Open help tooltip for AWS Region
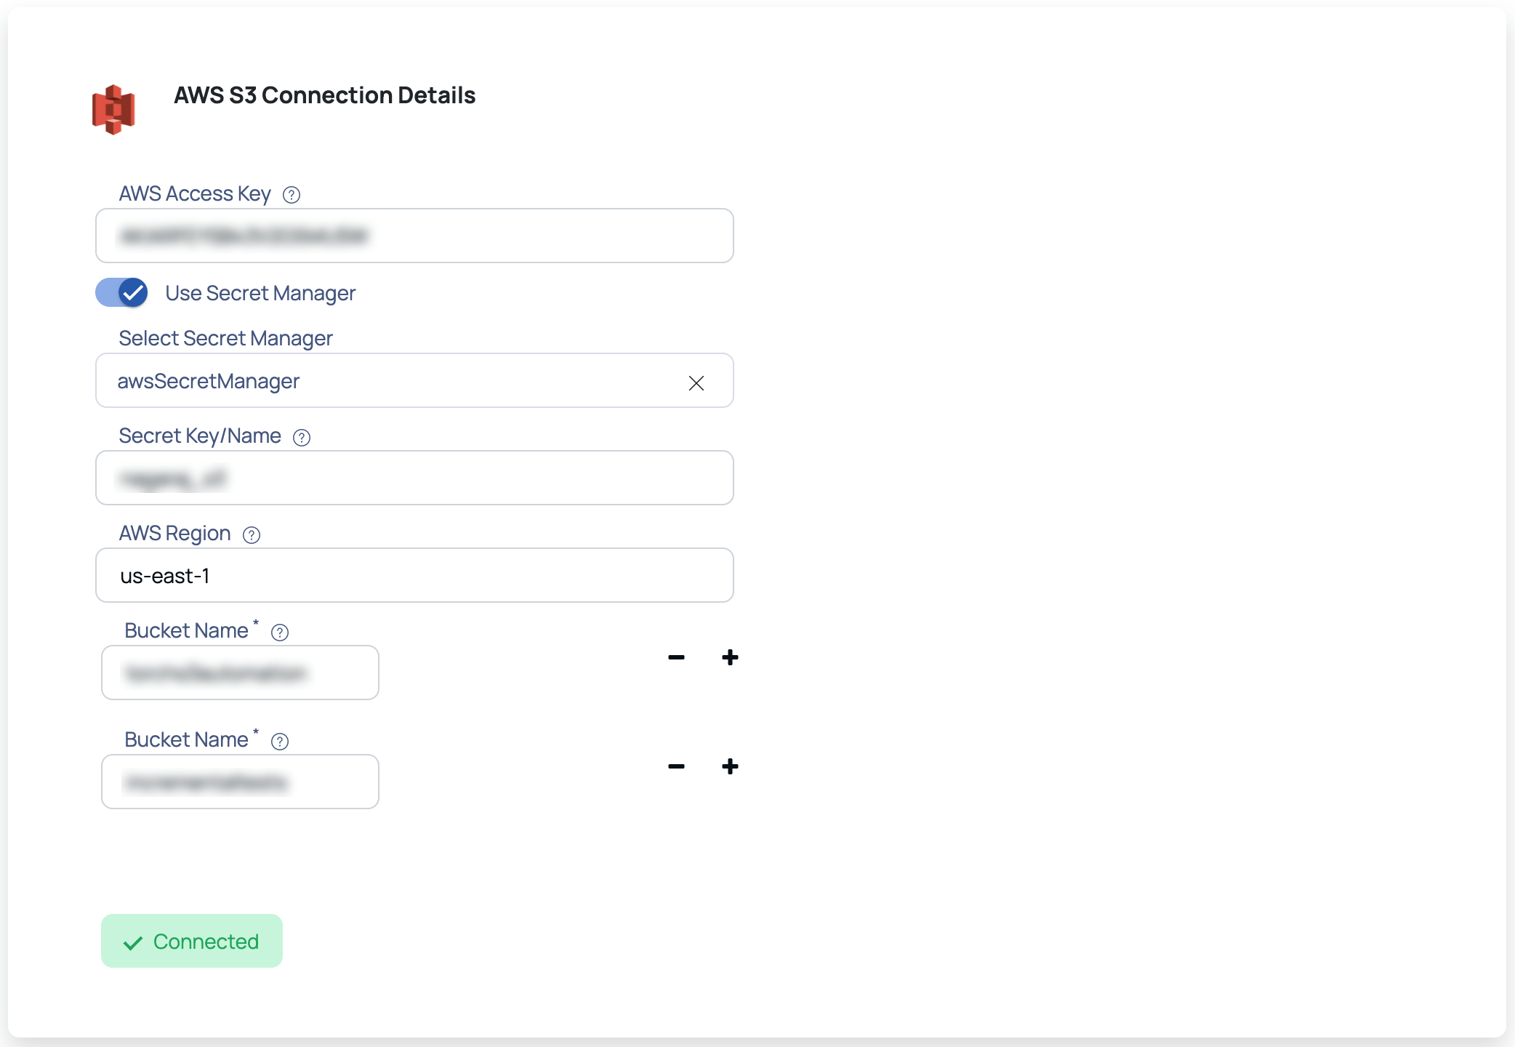The image size is (1515, 1047). pos(252,535)
